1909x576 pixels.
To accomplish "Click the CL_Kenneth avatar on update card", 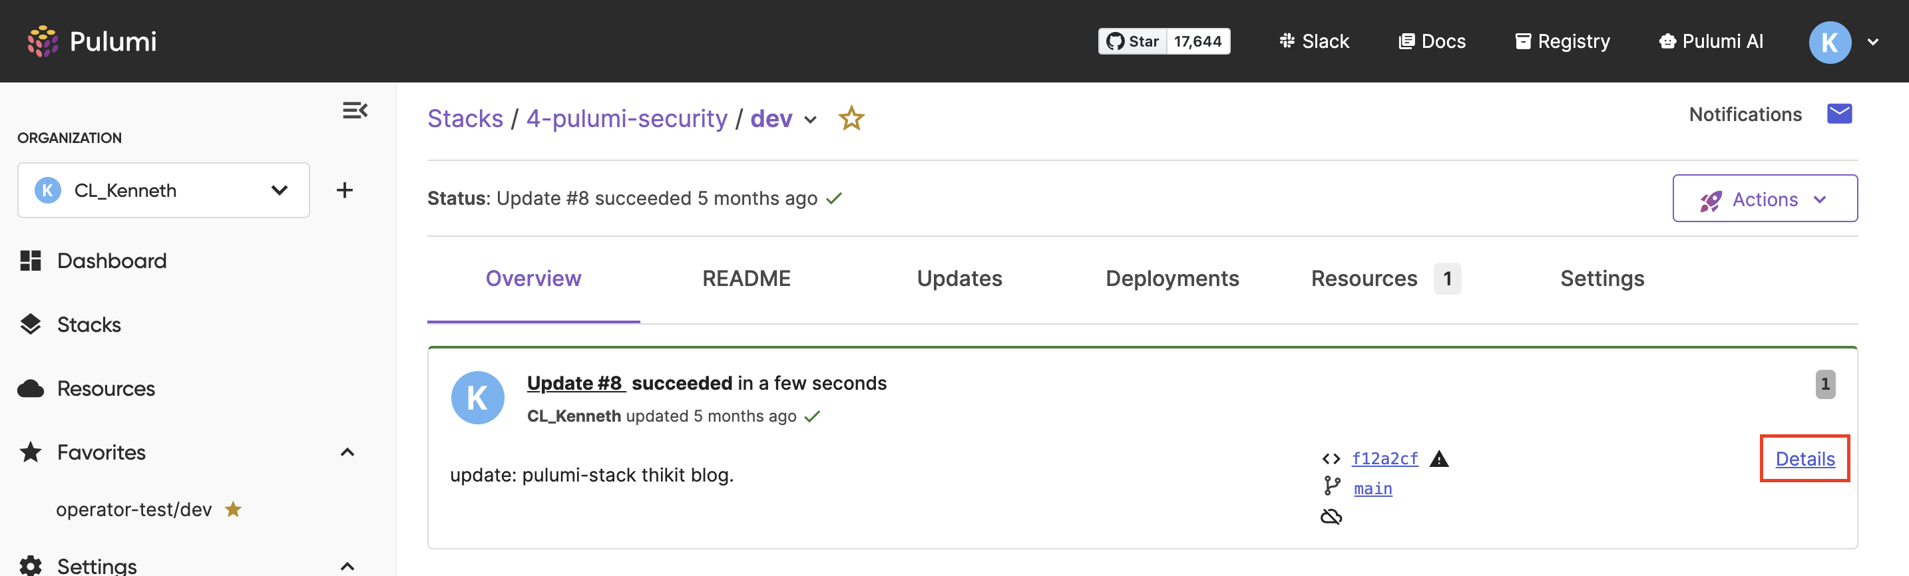I will (x=477, y=398).
